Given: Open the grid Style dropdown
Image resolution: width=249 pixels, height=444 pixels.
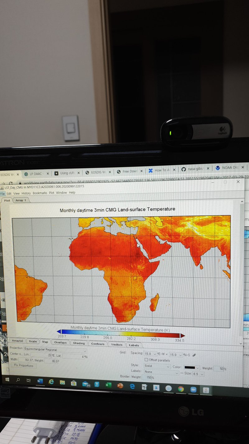Looking at the screenshot, I should pyautogui.click(x=168, y=366).
